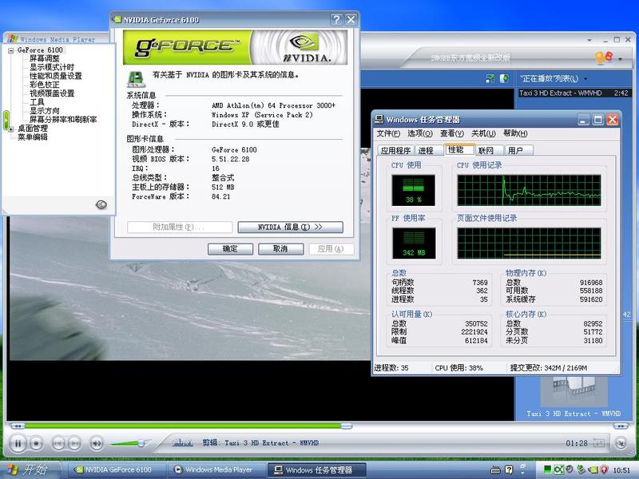The image size is (639, 479).
Task: Click the equalizer visualization icon beside the clip title
Action: click(x=183, y=443)
